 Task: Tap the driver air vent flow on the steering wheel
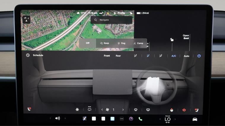pyautogui.click(x=153, y=86)
